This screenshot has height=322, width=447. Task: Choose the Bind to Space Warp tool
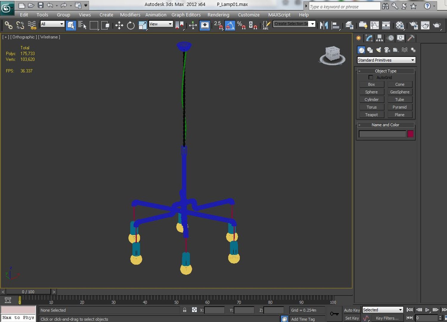click(32, 25)
